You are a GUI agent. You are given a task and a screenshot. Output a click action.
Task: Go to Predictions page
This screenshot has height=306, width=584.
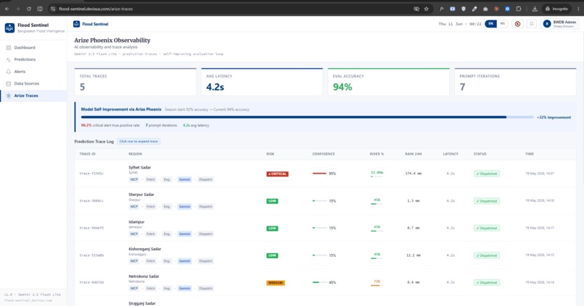click(x=33, y=59)
